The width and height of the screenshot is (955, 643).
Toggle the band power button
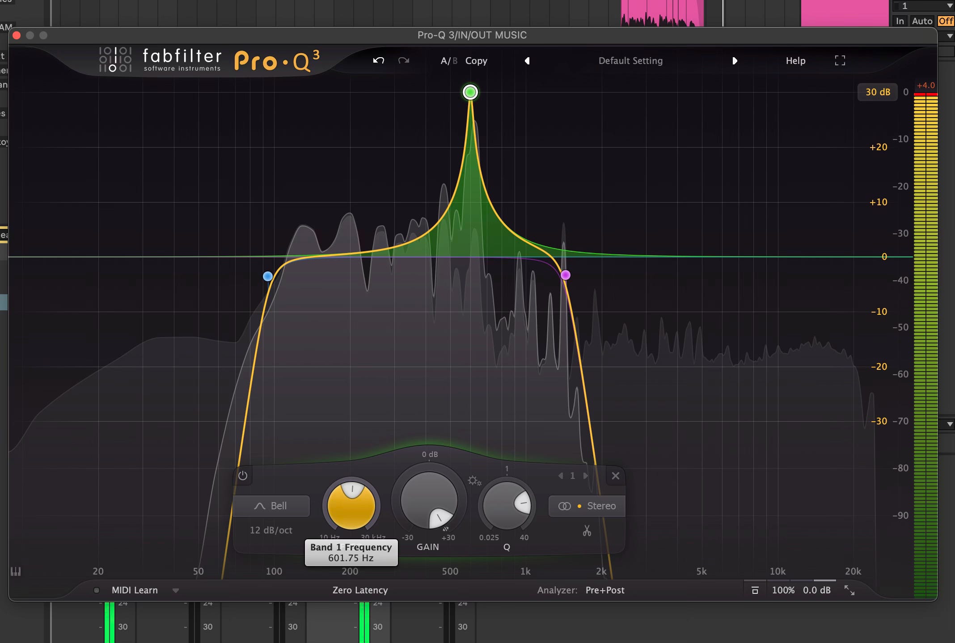point(243,476)
